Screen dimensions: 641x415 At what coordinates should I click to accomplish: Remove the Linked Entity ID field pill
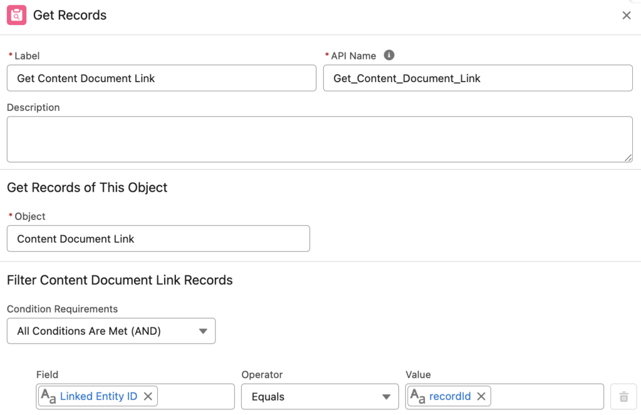click(x=148, y=396)
